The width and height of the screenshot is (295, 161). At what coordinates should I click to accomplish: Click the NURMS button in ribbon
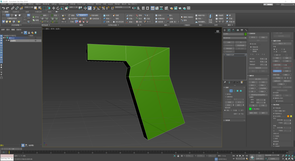pos(73,19)
